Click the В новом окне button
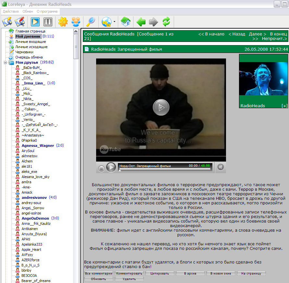289x283 pixels. tap(220, 273)
